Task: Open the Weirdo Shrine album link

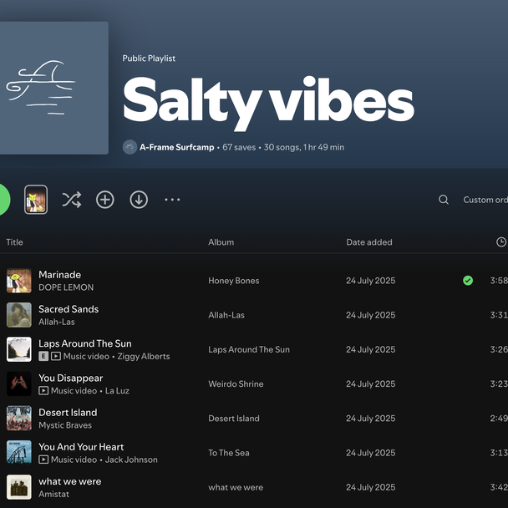Action: [x=236, y=384]
